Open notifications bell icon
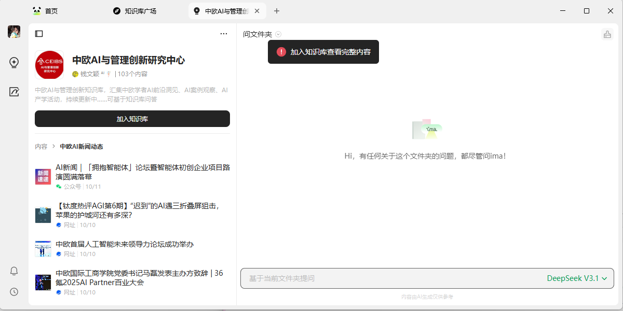623x311 pixels. click(x=14, y=271)
